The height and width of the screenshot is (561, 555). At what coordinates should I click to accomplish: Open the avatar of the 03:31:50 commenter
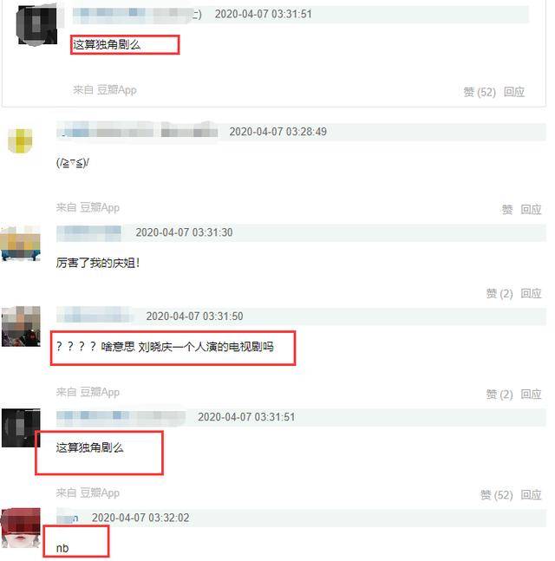21,326
